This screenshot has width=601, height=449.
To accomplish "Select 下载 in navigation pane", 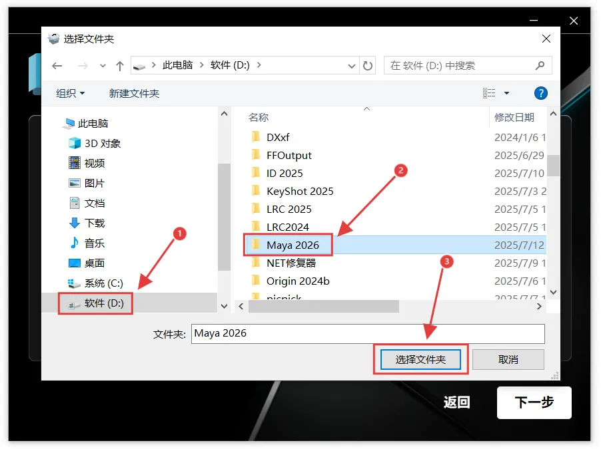I will tap(87, 223).
